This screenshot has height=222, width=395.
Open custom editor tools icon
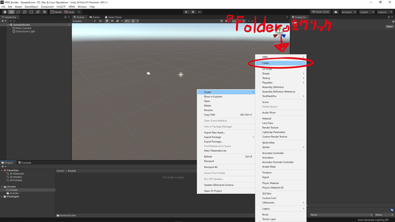click(44, 12)
